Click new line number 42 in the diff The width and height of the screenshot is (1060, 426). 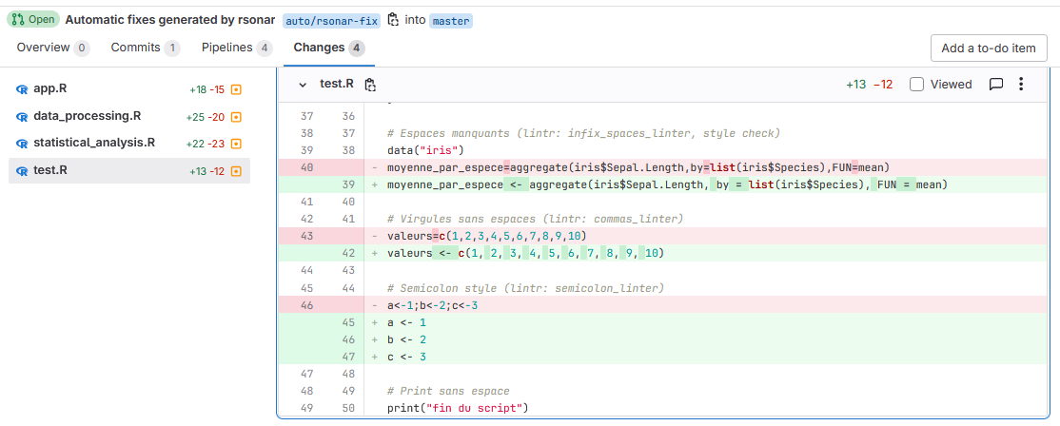tap(349, 253)
